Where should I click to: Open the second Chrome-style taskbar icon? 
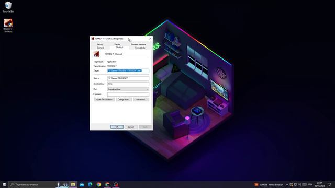tap(107, 184)
